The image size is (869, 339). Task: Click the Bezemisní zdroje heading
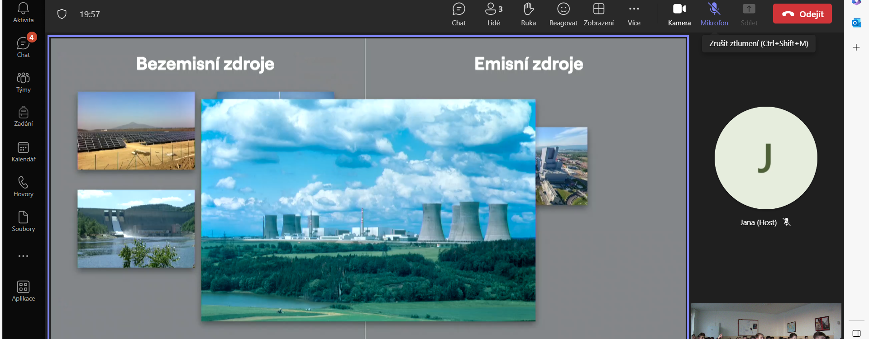pos(205,64)
